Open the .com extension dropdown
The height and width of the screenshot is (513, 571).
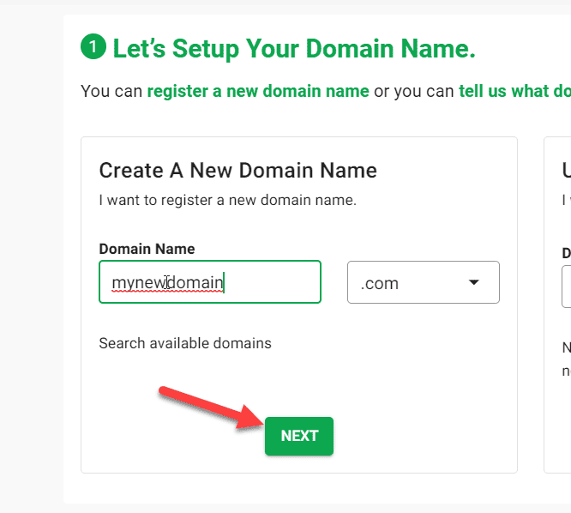click(x=424, y=282)
